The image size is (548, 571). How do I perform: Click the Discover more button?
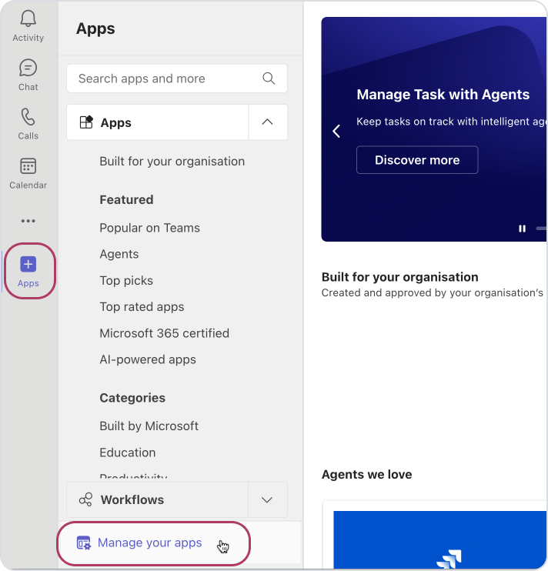click(x=417, y=160)
